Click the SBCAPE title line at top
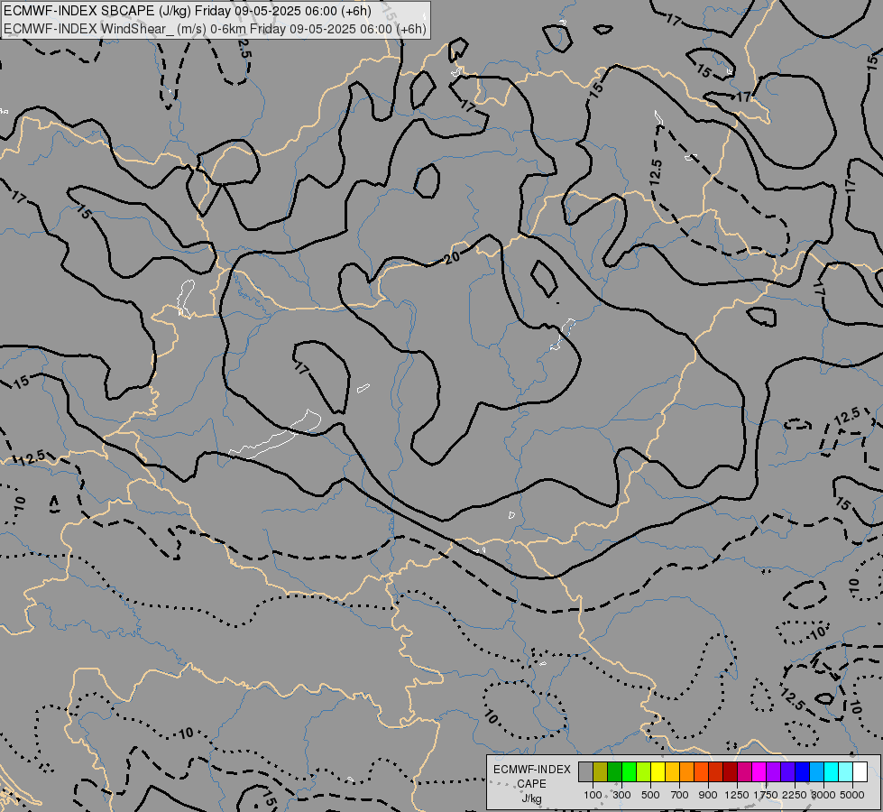Image resolution: width=883 pixels, height=812 pixels. [187, 11]
